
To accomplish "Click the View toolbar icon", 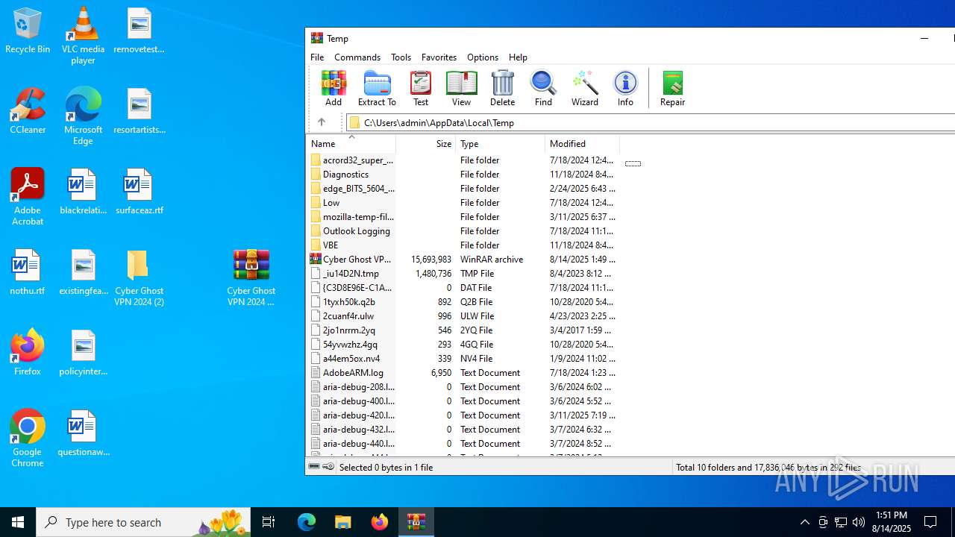I will pos(461,89).
